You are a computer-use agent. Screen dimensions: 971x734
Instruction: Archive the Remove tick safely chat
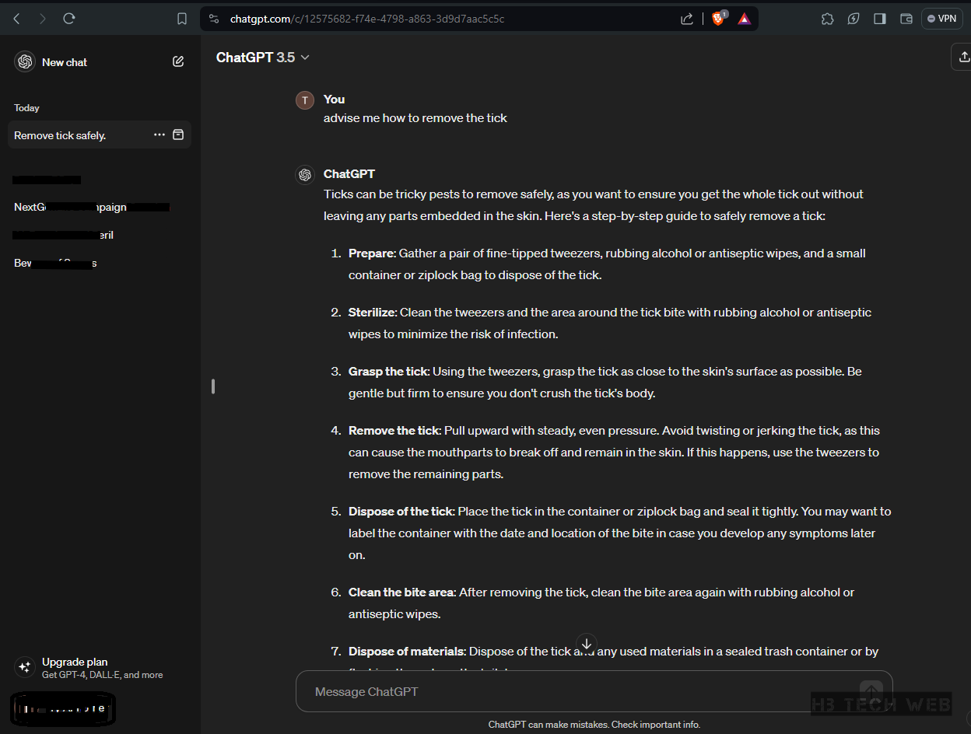coord(178,135)
